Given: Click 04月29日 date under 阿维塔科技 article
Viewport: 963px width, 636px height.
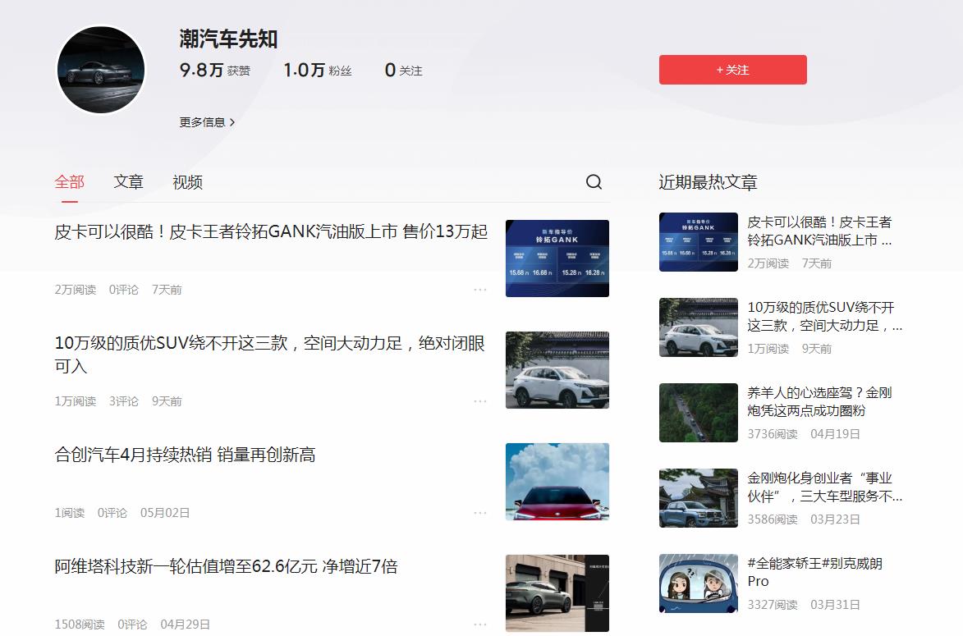Looking at the screenshot, I should (x=185, y=625).
